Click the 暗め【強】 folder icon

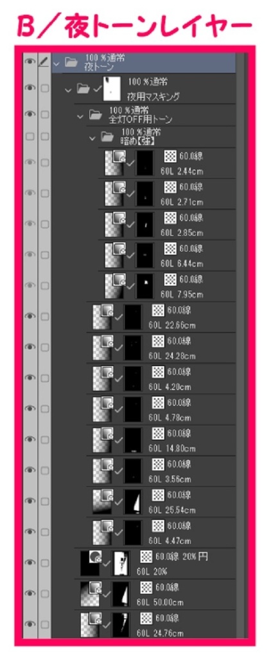point(107,136)
